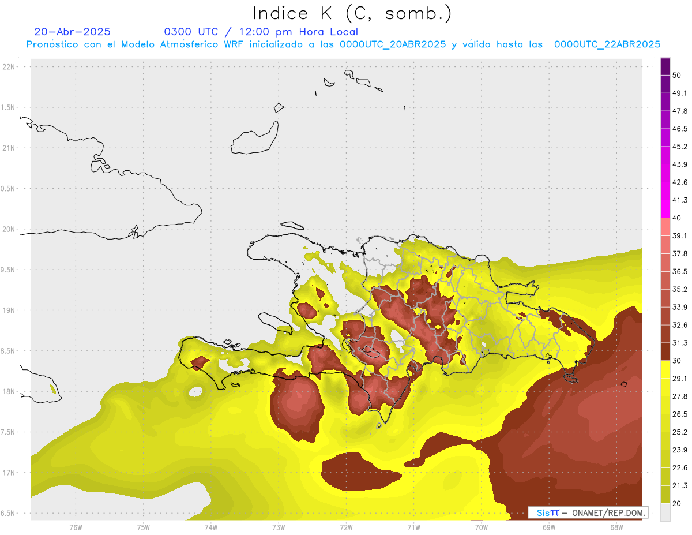Click the '30' threshold on the color scale
The height and width of the screenshot is (535, 692).
click(x=677, y=361)
